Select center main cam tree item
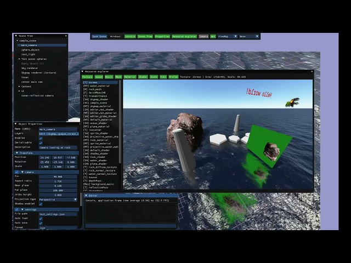The width and height of the screenshot is (351, 263). click(32, 82)
